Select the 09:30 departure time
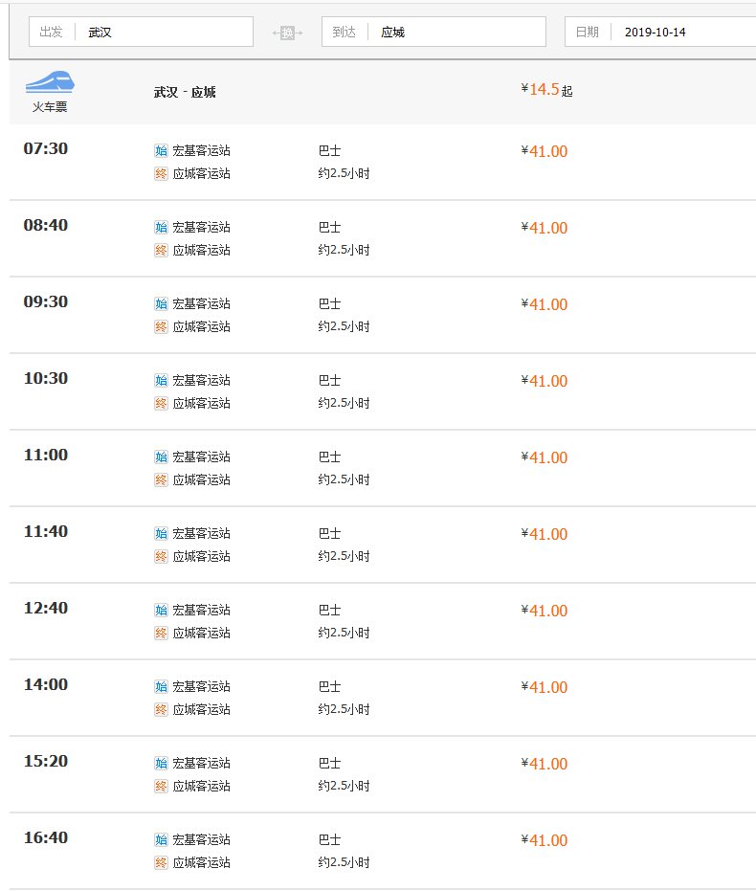This screenshot has width=756, height=891. tap(45, 301)
